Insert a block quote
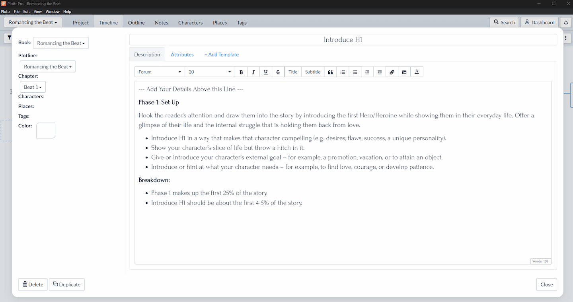Image resolution: width=573 pixels, height=302 pixels. [x=330, y=72]
